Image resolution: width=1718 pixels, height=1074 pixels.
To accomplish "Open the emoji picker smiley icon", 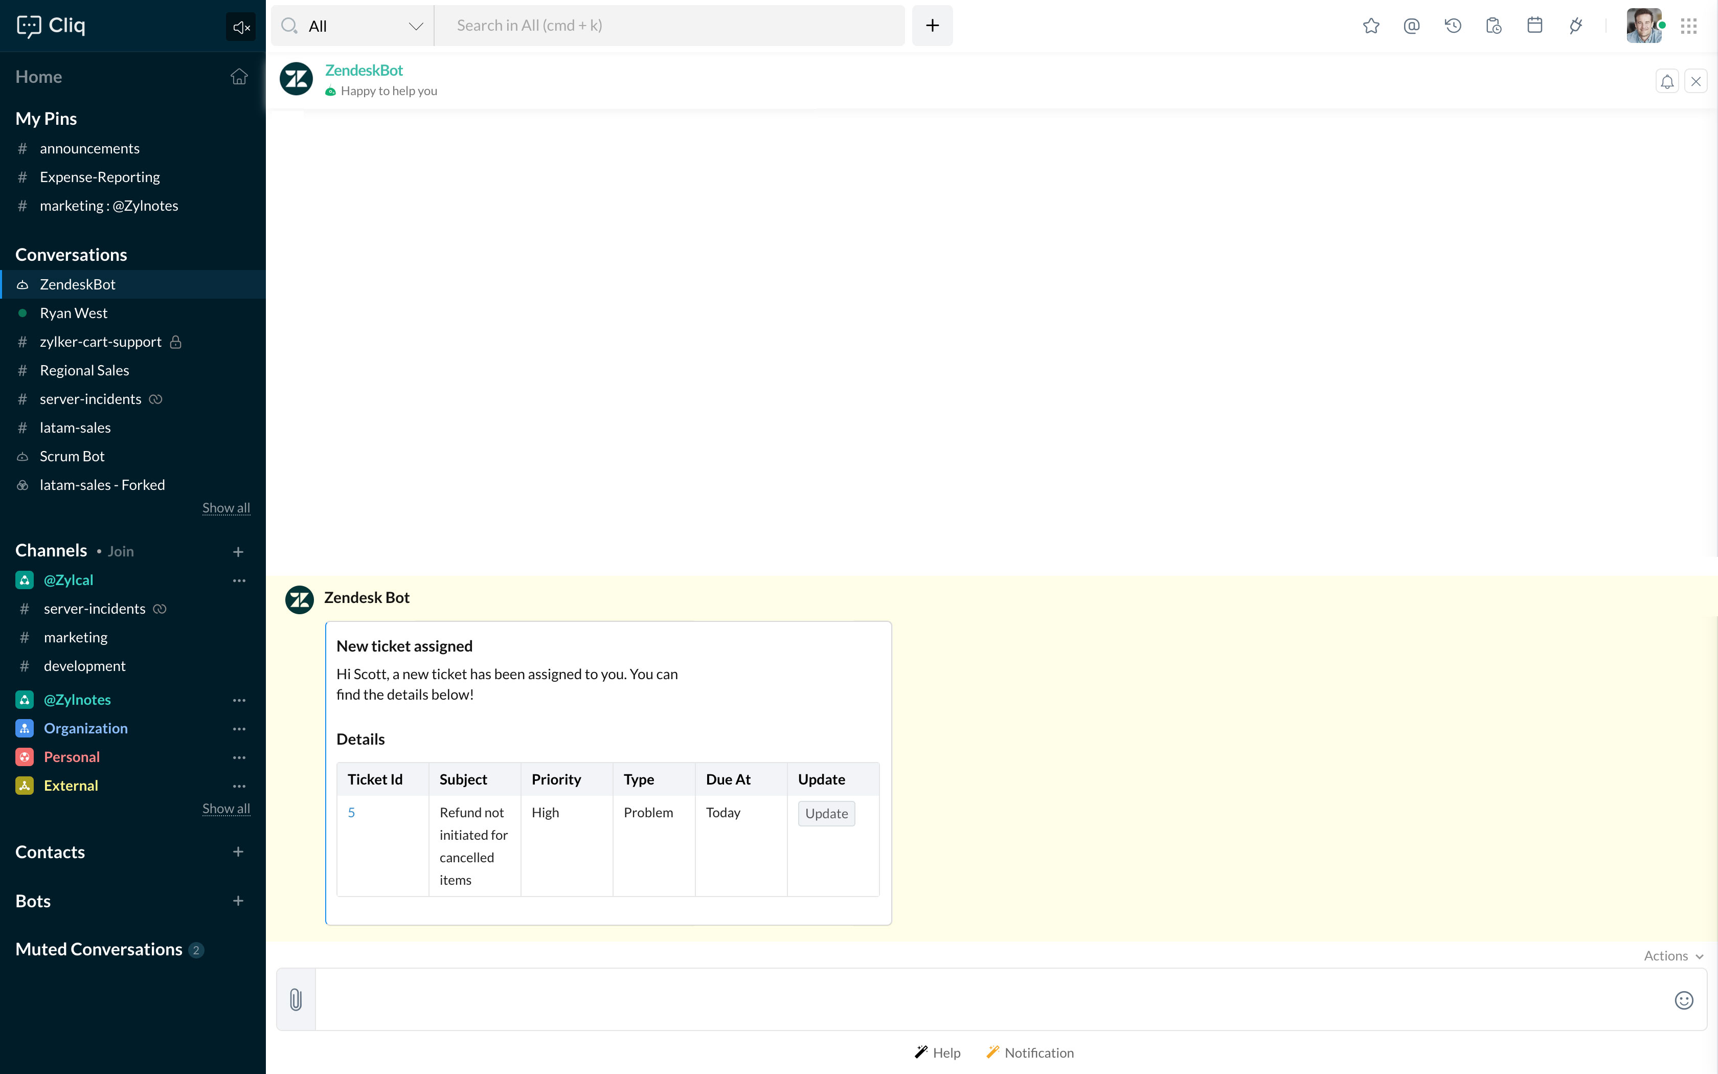I will click(x=1683, y=999).
